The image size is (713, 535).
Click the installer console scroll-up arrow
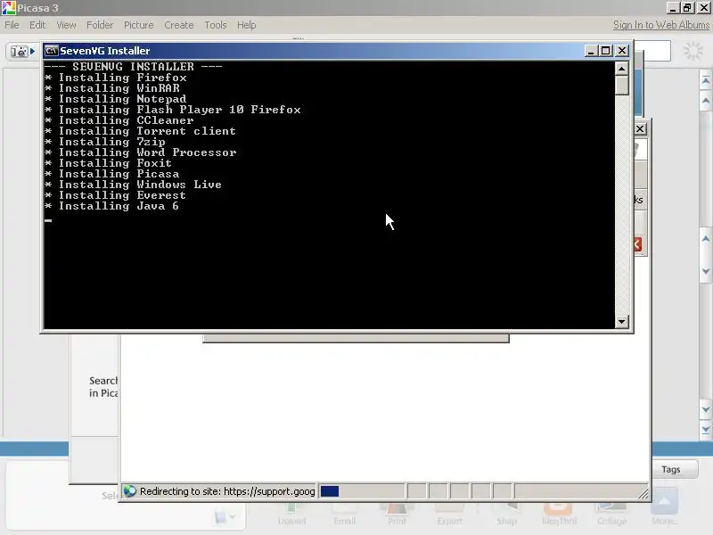coord(621,69)
